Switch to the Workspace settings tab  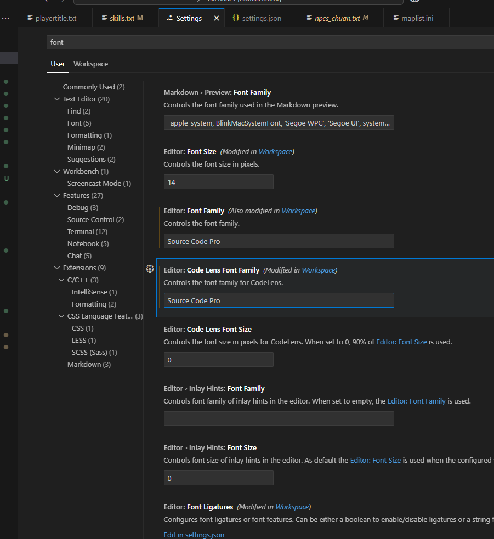[90, 64]
